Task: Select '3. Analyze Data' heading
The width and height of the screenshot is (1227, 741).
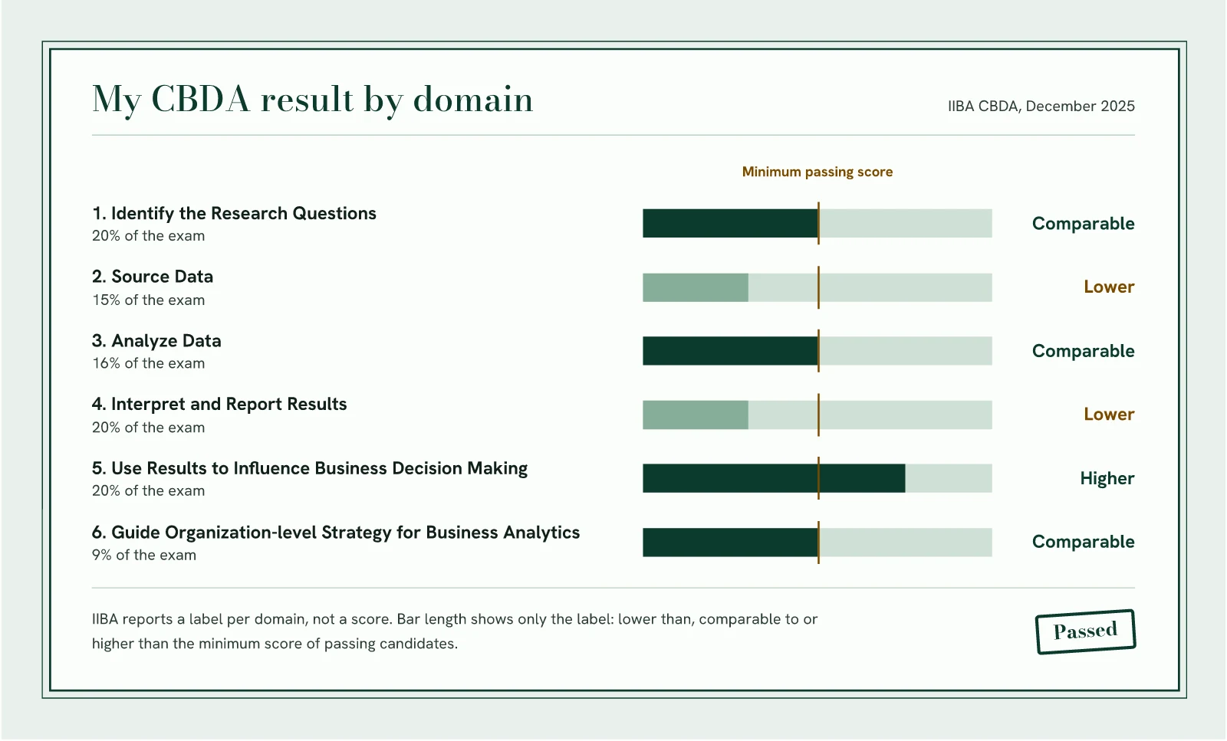Action: 156,341
